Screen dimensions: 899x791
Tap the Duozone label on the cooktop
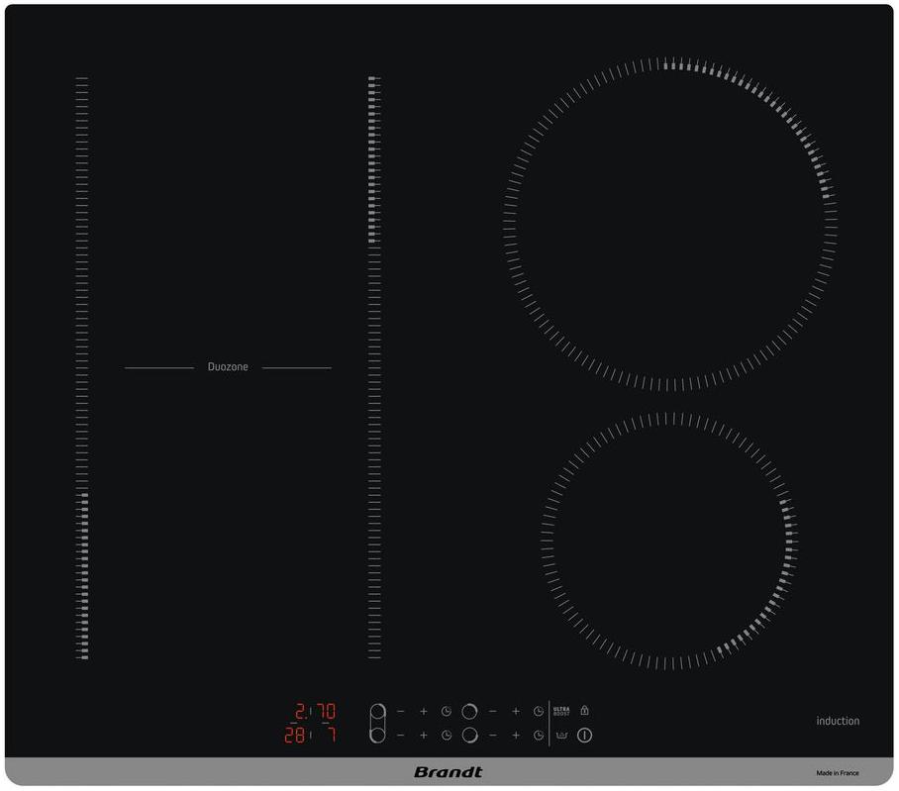tap(228, 367)
